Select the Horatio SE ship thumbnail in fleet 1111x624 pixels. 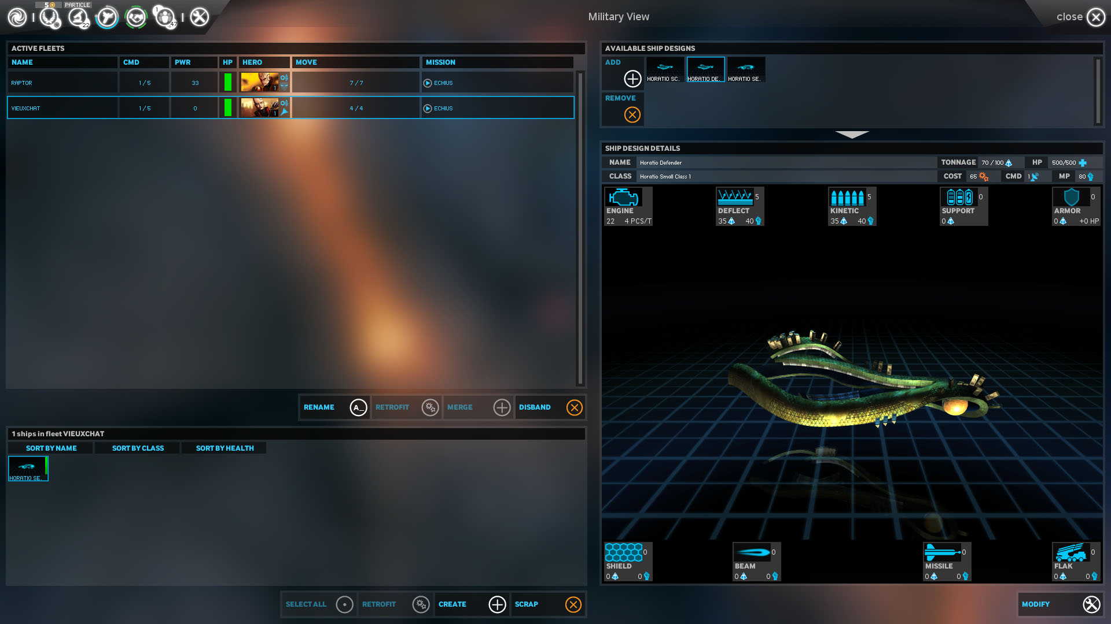[x=28, y=469]
